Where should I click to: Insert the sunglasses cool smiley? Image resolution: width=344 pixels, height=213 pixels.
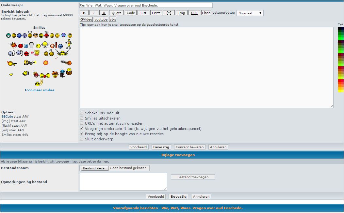click(35, 35)
